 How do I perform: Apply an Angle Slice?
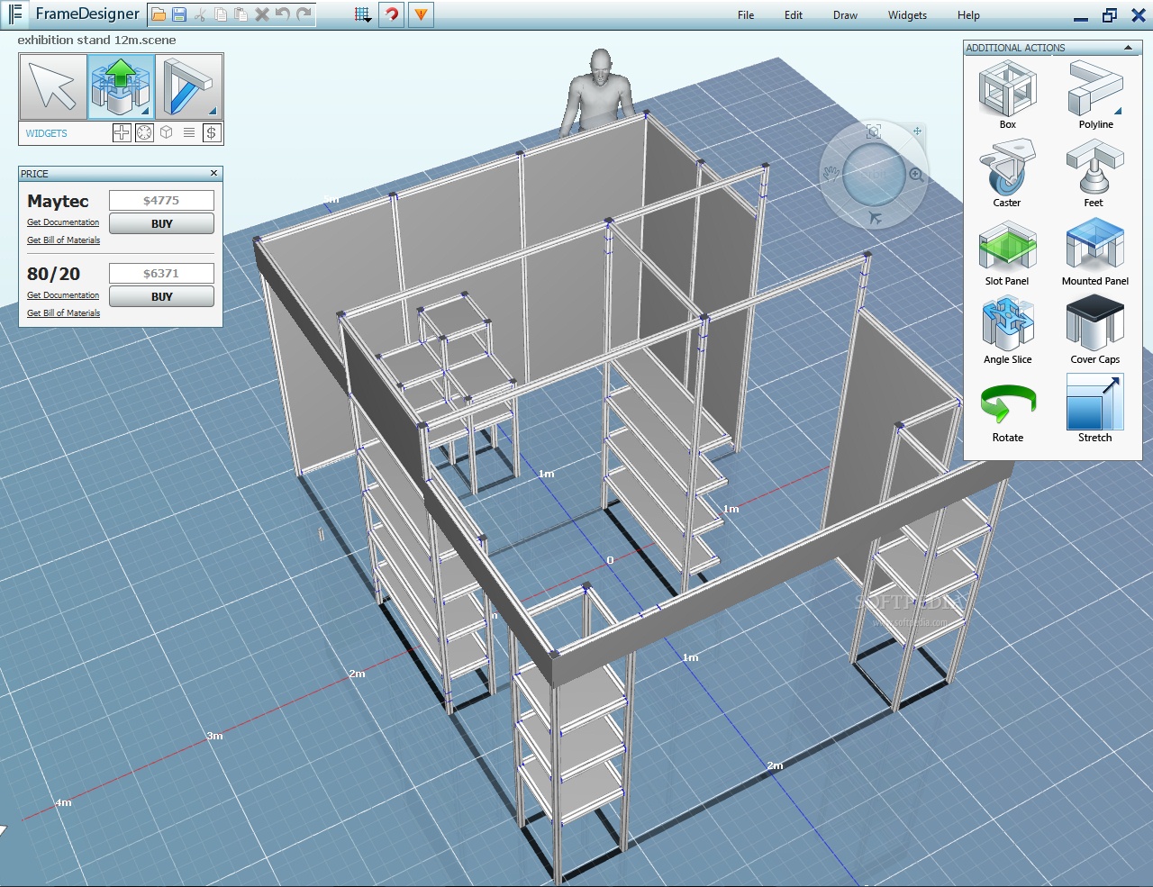click(x=1008, y=330)
